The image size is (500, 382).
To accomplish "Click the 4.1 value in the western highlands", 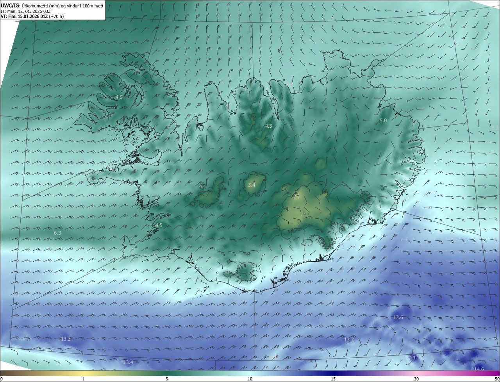I will (x=202, y=186).
